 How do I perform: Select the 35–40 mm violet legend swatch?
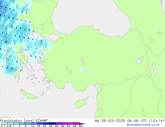coord(65,124)
